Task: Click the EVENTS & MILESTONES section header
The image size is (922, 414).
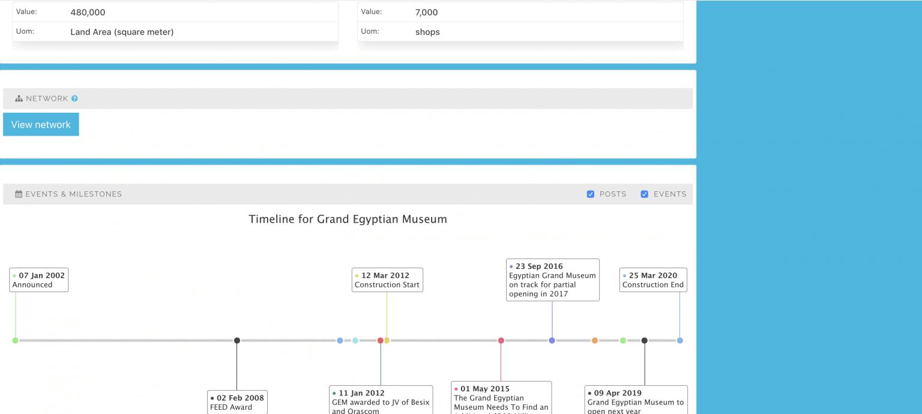Action: tap(348, 194)
